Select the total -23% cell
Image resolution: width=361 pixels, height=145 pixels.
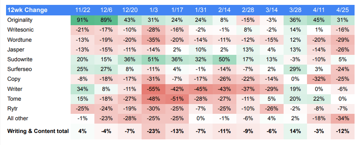tap(154, 131)
